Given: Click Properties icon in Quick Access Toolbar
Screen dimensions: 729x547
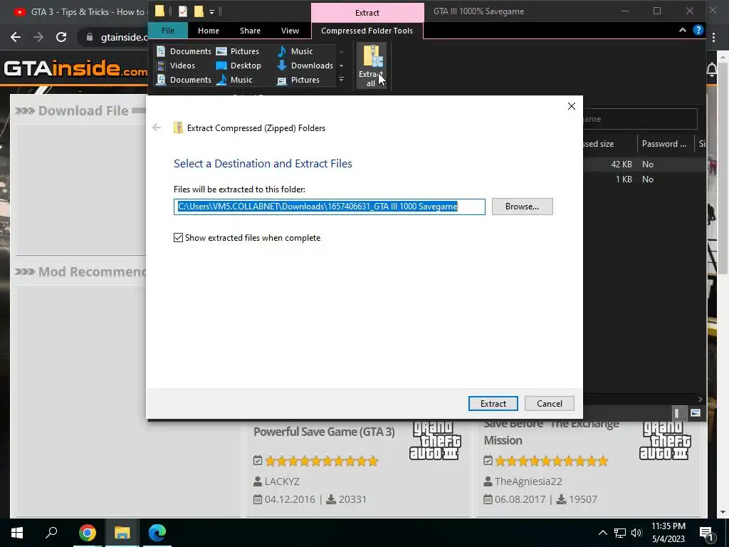Looking at the screenshot, I should coord(183,11).
